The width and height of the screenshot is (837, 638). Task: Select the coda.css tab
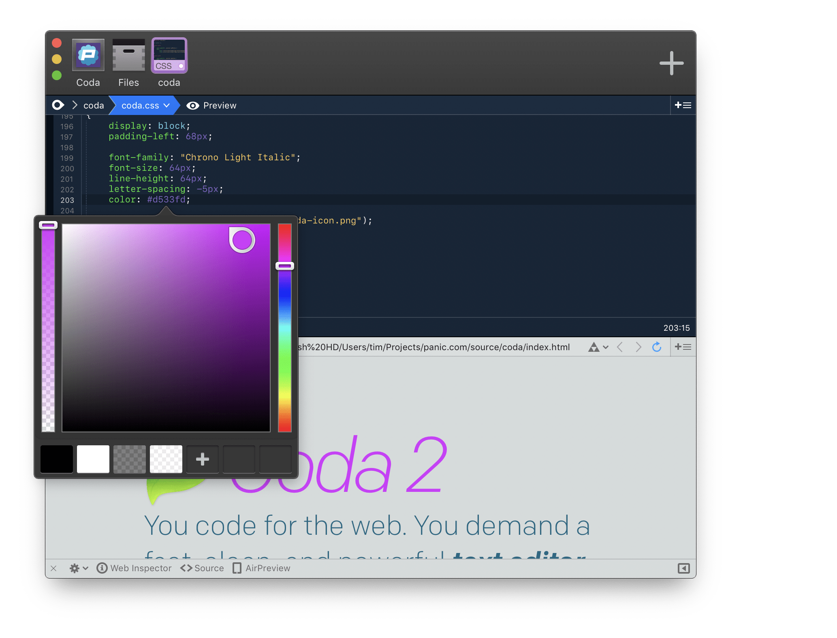point(144,105)
